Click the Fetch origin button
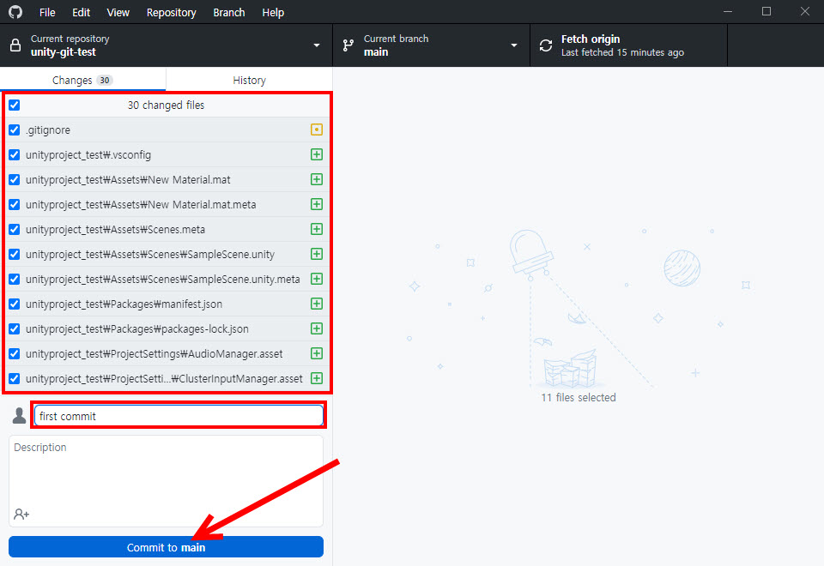 (628, 45)
